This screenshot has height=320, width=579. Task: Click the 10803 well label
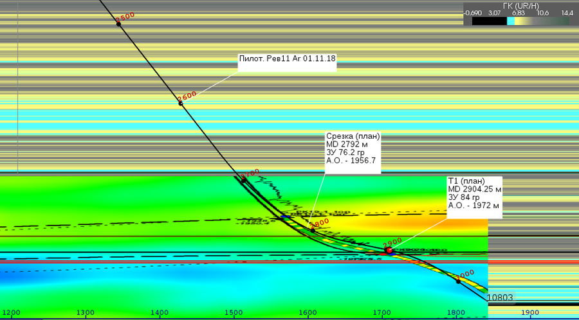pyautogui.click(x=499, y=298)
